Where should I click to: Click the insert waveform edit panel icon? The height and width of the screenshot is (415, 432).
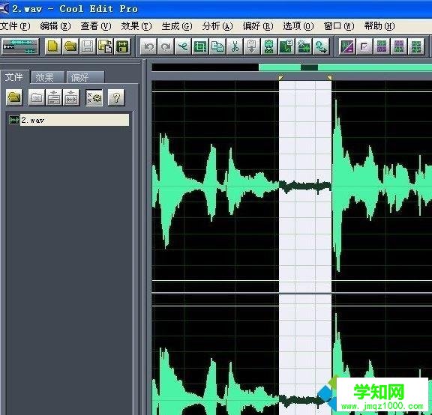(71, 97)
